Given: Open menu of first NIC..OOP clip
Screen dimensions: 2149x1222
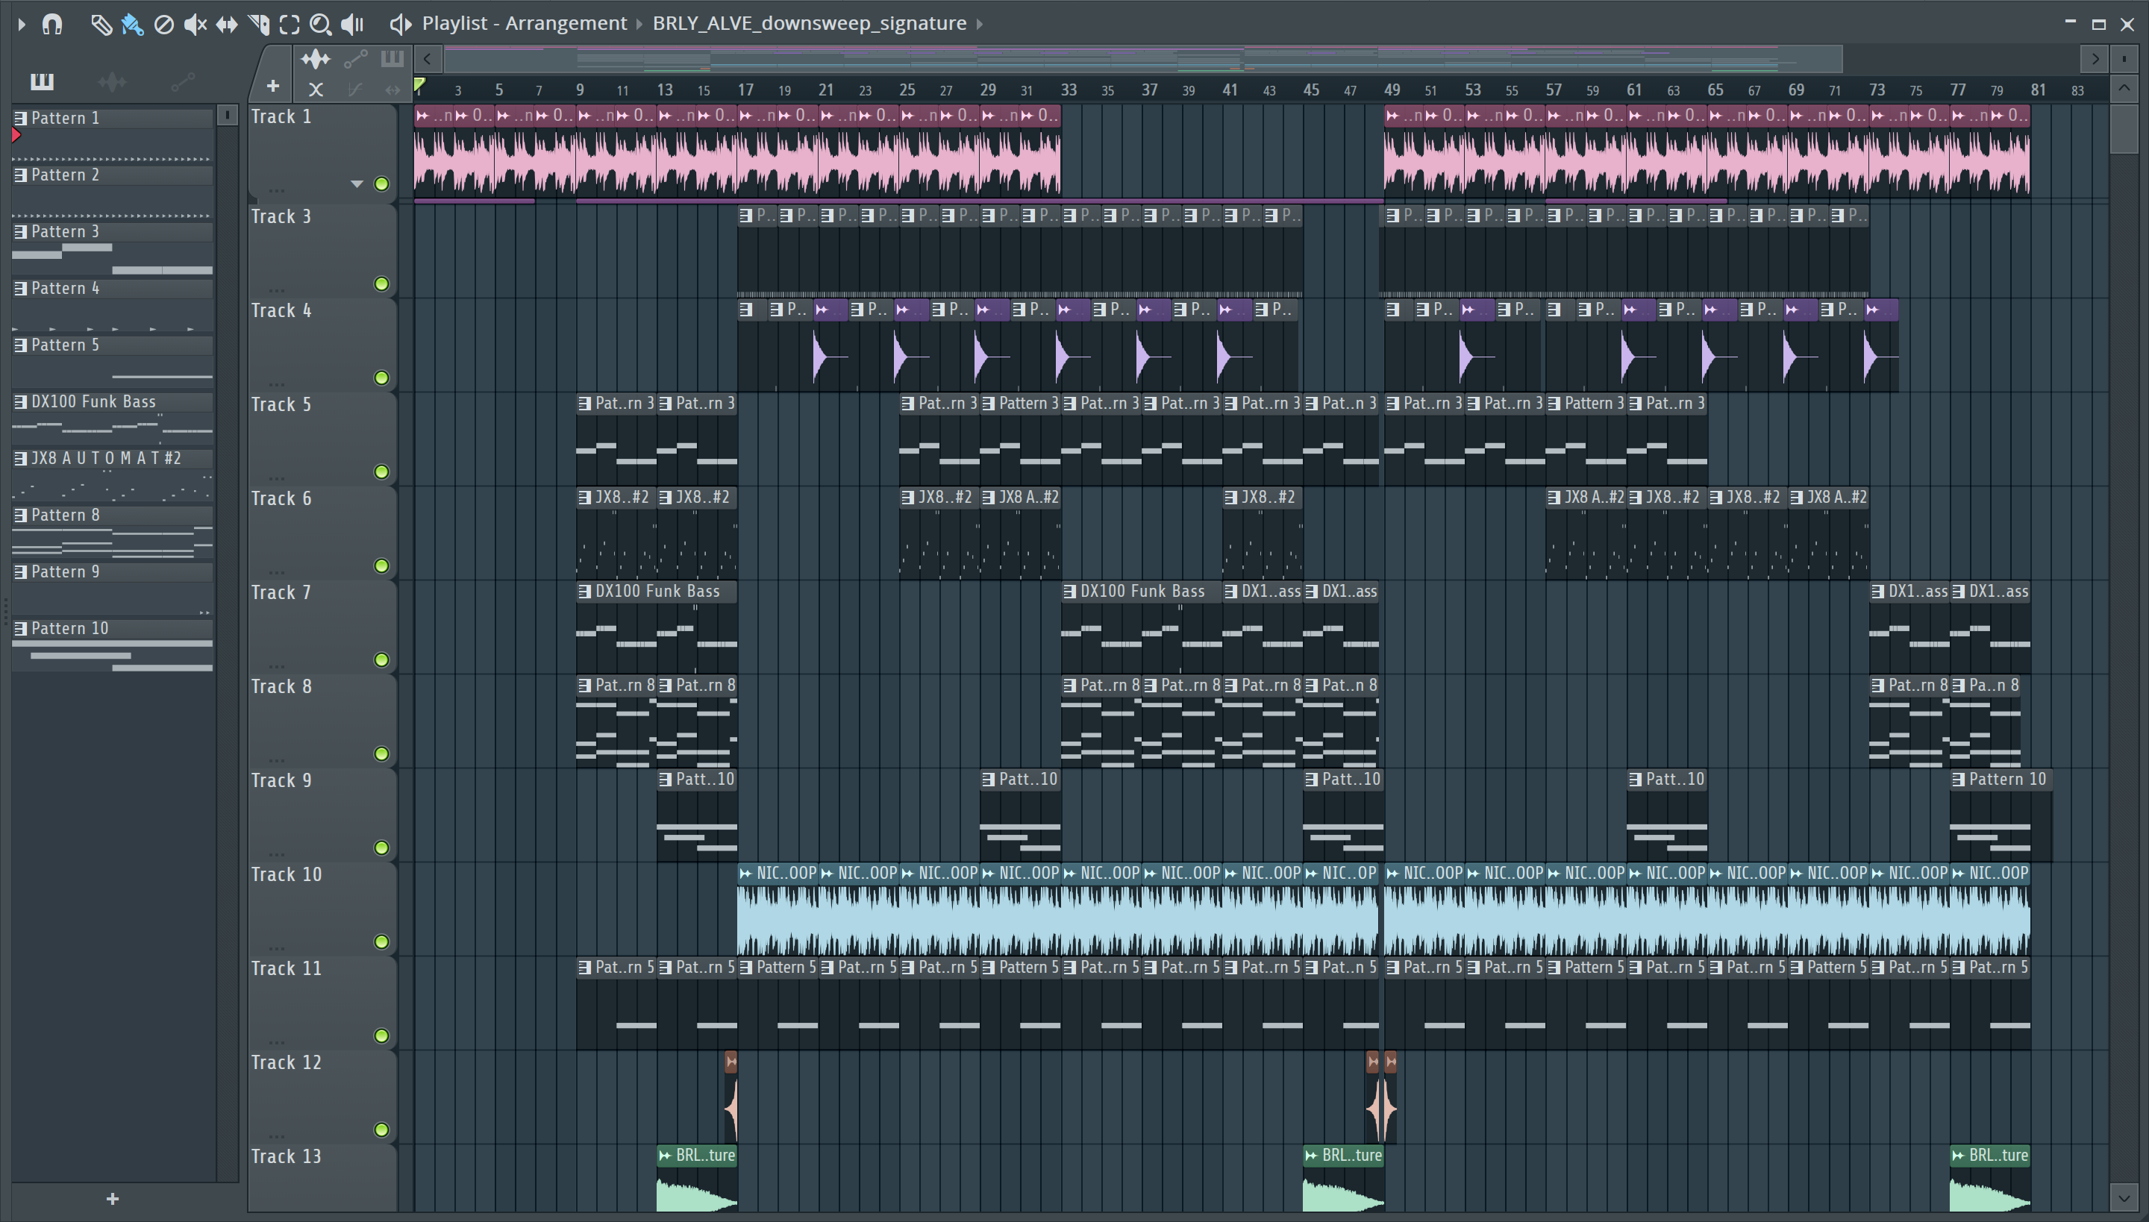Looking at the screenshot, I should point(745,874).
